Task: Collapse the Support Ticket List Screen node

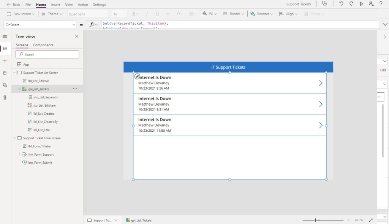Action: point(14,73)
